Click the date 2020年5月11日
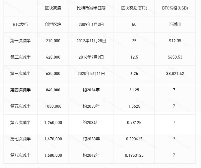 point(91,73)
